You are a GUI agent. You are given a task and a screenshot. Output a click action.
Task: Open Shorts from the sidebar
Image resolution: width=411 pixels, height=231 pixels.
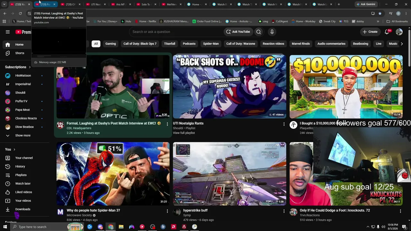pyautogui.click(x=20, y=53)
